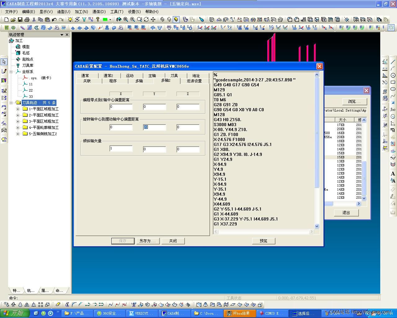Click the 关闭 button
This screenshot has height=318, width=397.
pos(173,241)
